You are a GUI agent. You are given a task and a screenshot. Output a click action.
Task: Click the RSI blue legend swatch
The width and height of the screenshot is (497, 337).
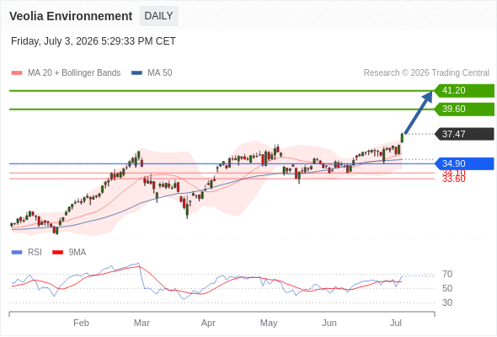click(x=17, y=253)
